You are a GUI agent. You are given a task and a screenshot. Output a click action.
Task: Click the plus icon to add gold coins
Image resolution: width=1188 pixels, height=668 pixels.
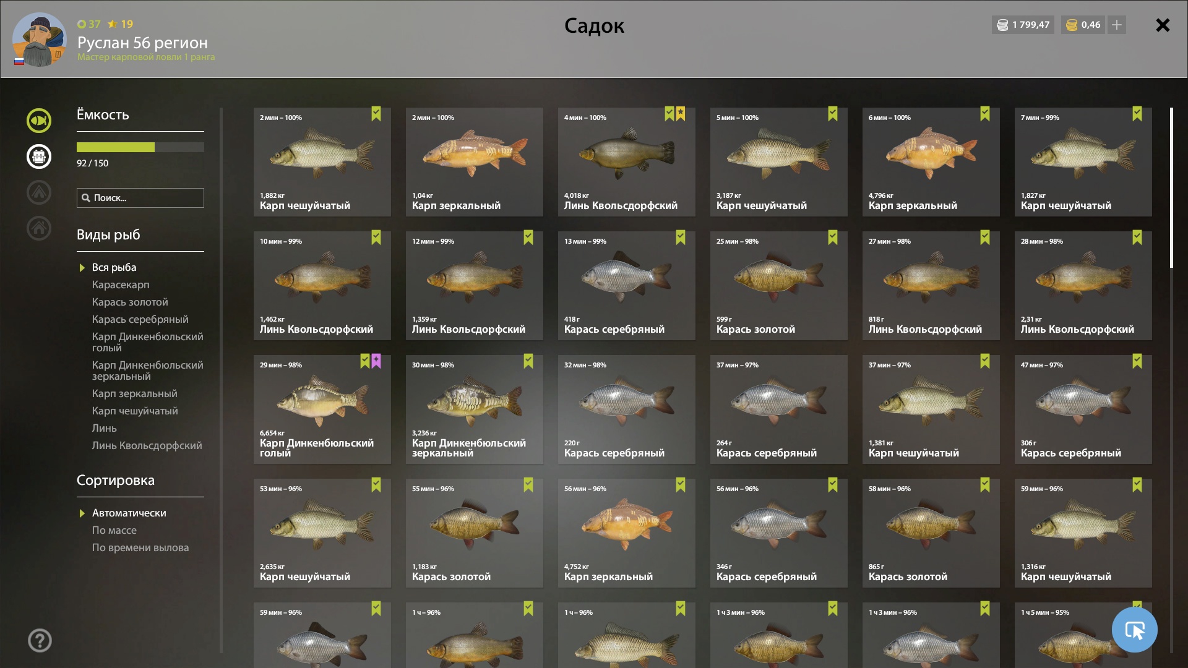coord(1117,25)
